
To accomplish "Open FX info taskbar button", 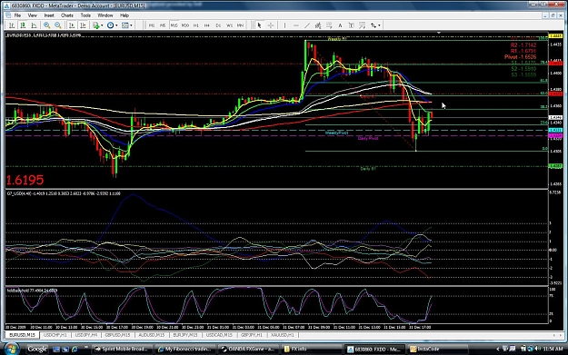I will pyautogui.click(x=311, y=350).
